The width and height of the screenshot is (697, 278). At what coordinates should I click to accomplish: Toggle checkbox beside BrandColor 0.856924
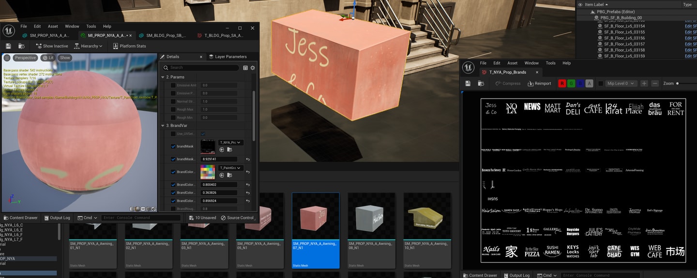click(x=173, y=201)
